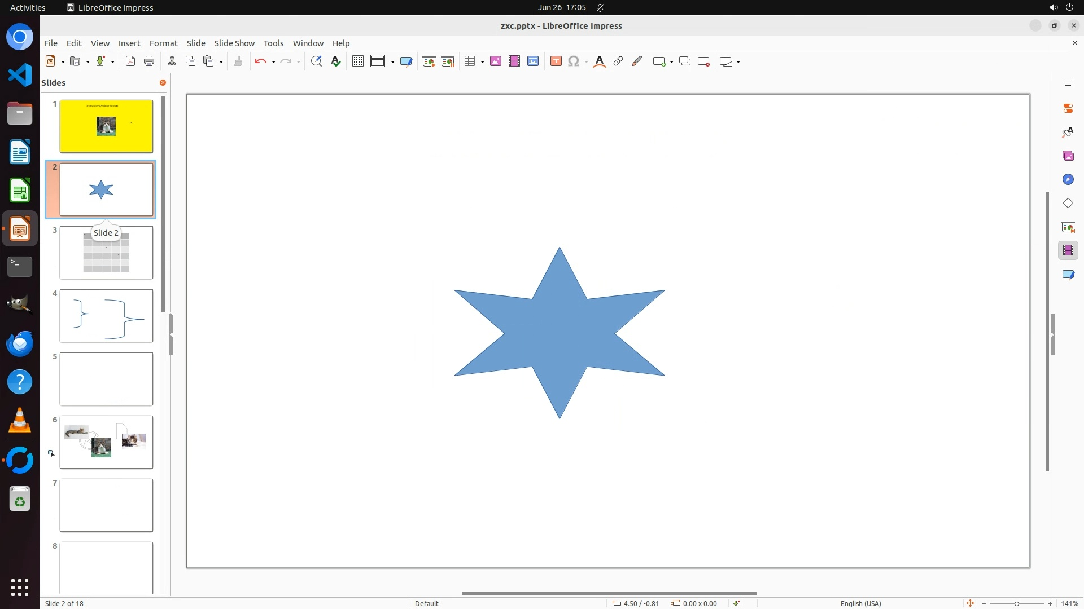Start presentation from first slide icon
This screenshot has width=1084, height=609.
pos(429,61)
